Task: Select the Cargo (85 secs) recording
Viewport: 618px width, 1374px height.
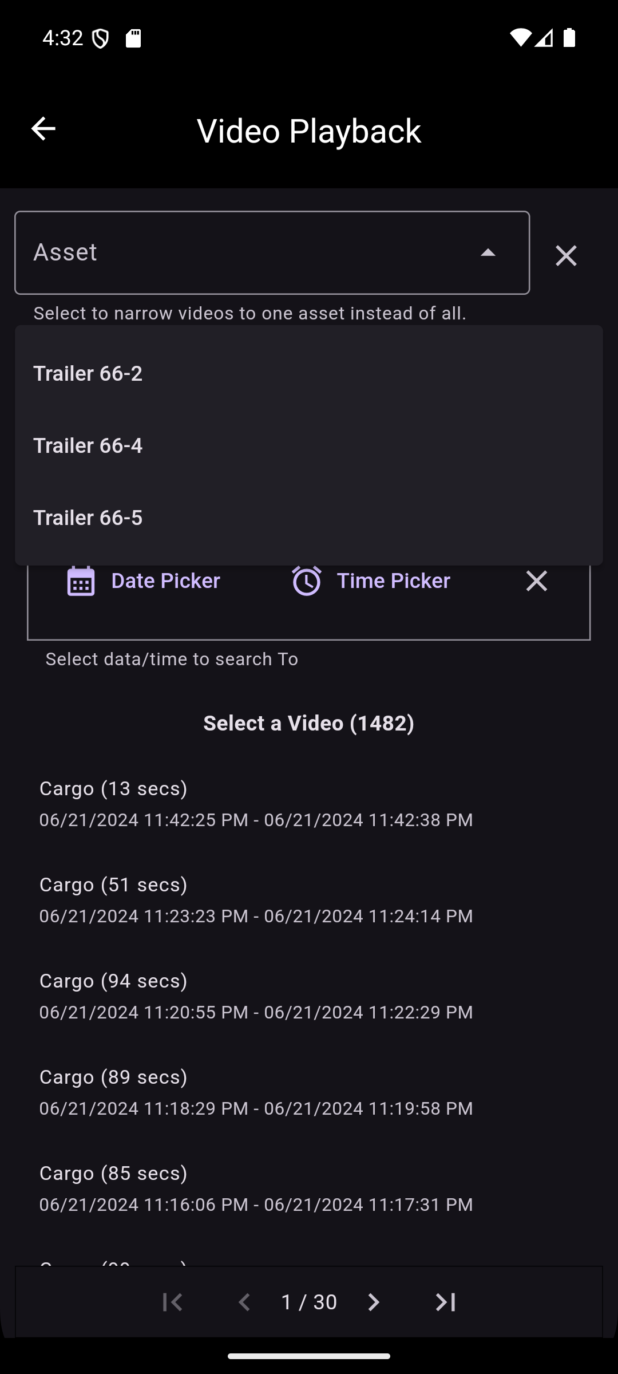Action: click(x=256, y=1188)
